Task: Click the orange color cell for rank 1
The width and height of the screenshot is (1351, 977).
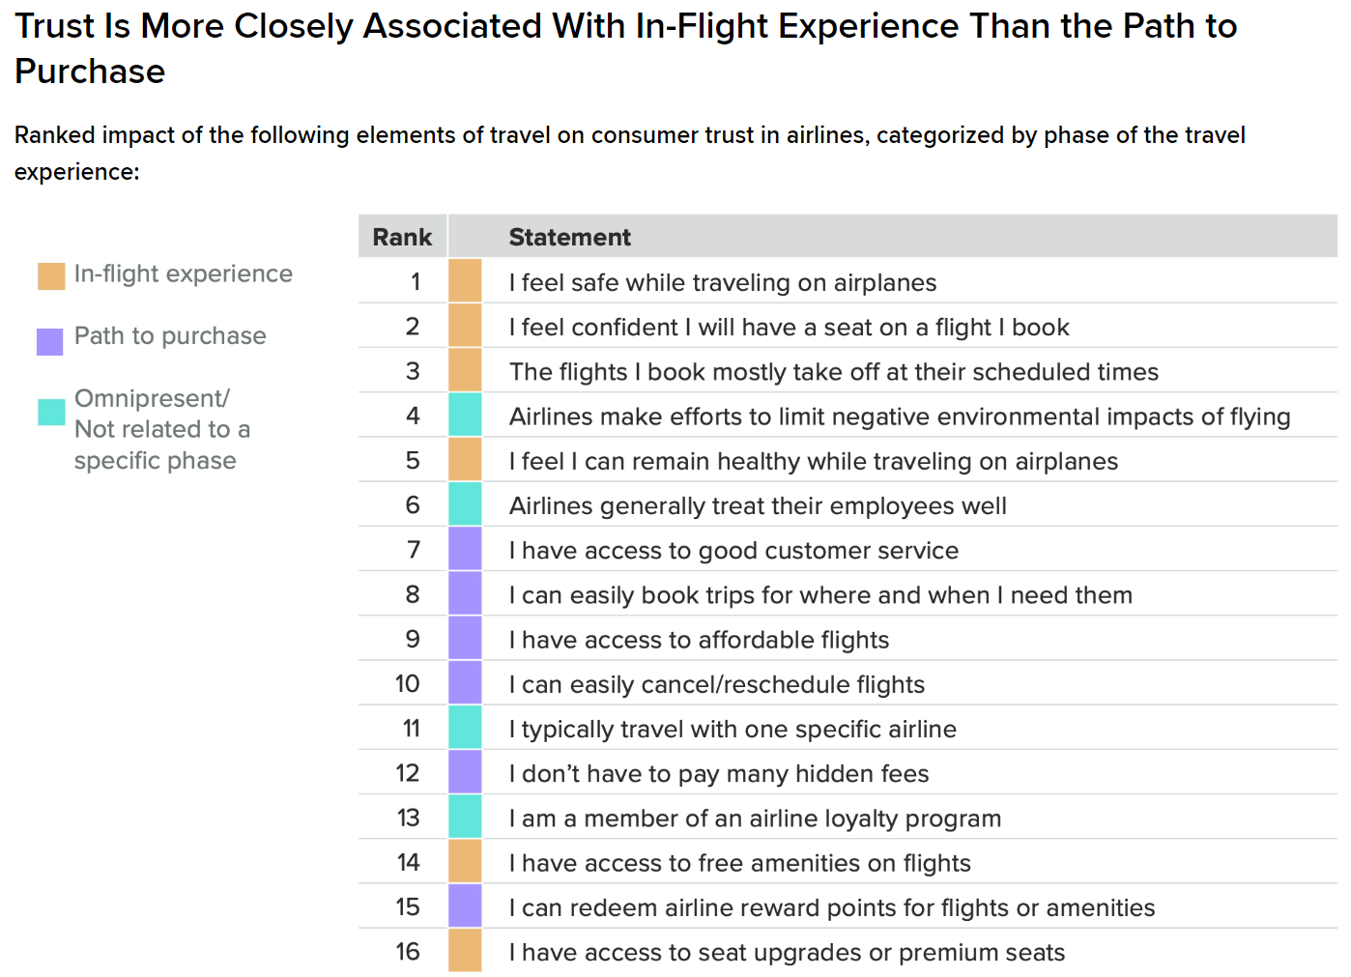Action: point(465,281)
